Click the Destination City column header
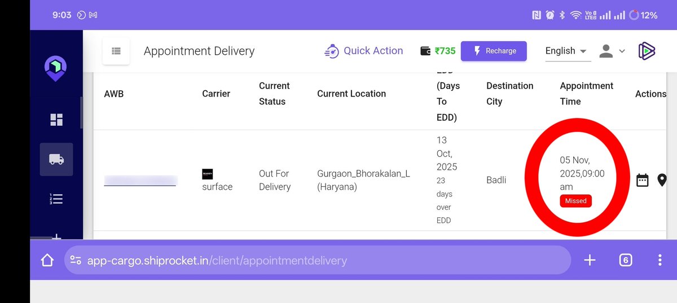The width and height of the screenshot is (677, 303). click(x=510, y=94)
